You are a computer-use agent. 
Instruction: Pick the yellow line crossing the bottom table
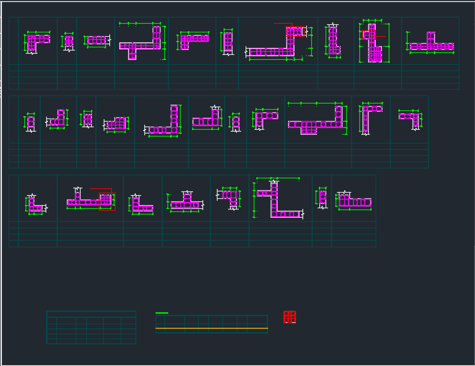click(212, 328)
